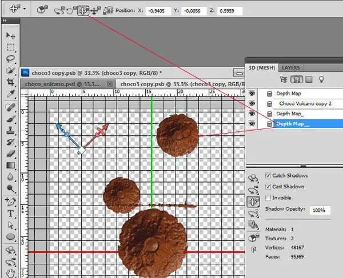Filter by meshes in 3D panel
Viewport: 343px width, 278px height.
[x=296, y=79]
